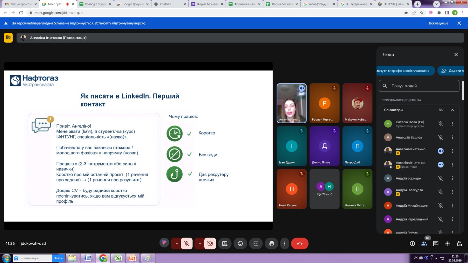Image resolution: width=468 pixels, height=263 pixels.
Task: Open options menu for Андрій Михайлишин
Action: tap(452, 206)
